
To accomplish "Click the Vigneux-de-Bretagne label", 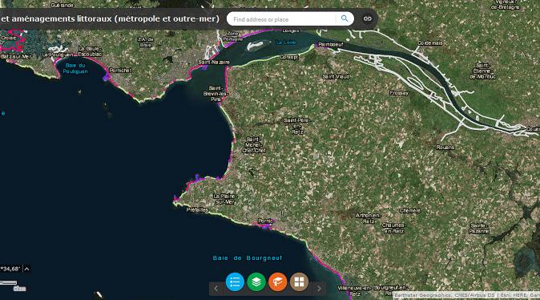I will click(506, 5).
